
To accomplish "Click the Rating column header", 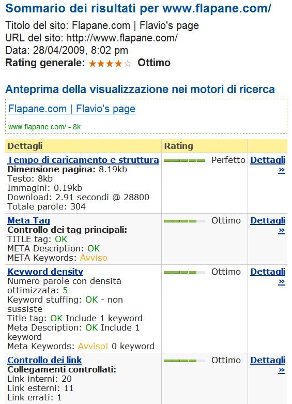I will point(178,146).
